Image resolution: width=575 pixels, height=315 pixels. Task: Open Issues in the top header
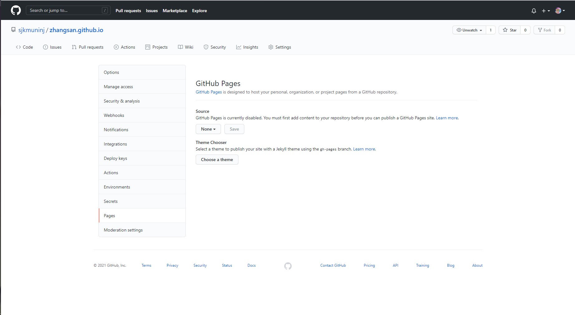click(x=152, y=11)
